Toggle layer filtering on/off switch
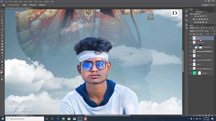Screen dimensions: 216x121 click(x=215, y=28)
